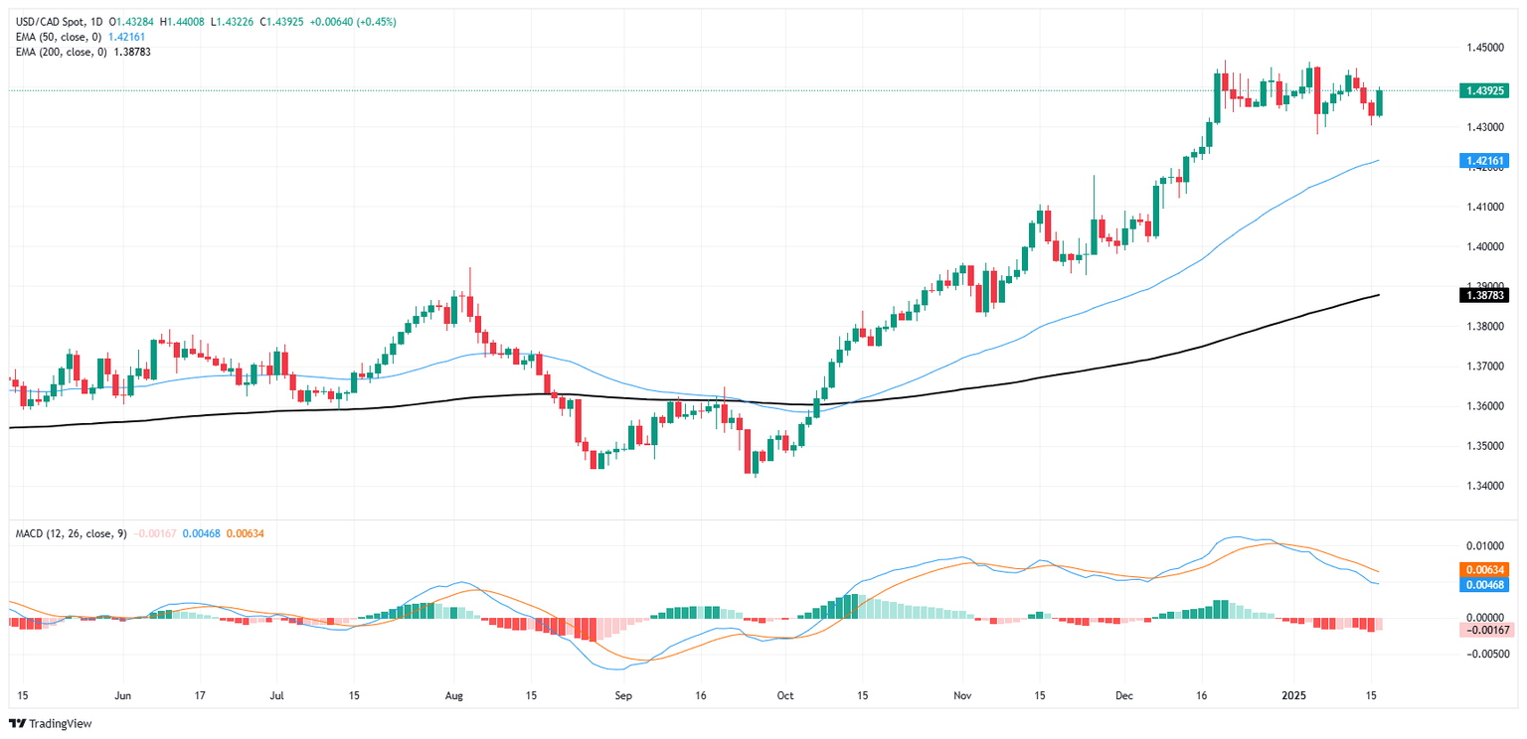Image resolution: width=1527 pixels, height=739 pixels.
Task: Click the 1D interval label
Action: (95, 22)
